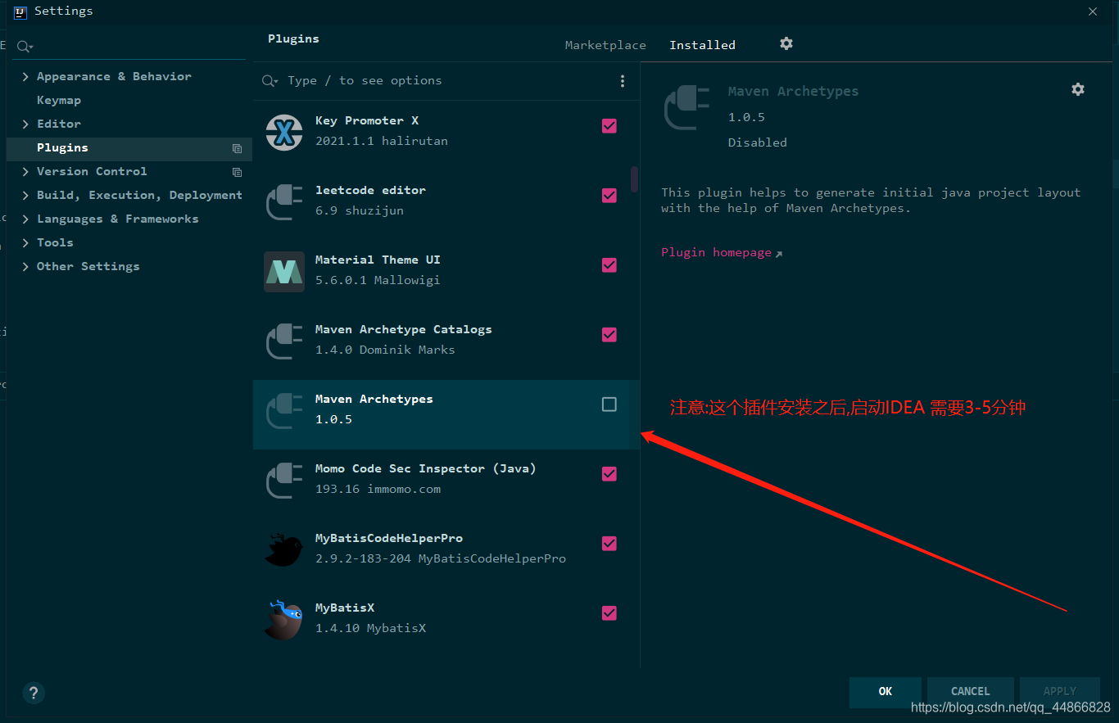Click the copy icon next to Version Control
The image size is (1119, 723).
coord(237,172)
